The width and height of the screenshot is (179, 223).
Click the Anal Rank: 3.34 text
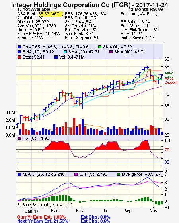click(79, 34)
